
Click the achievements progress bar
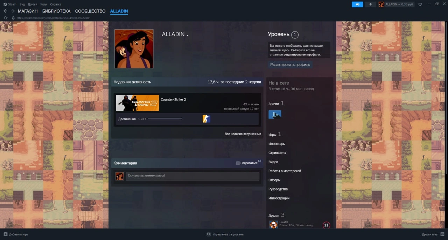(165, 119)
